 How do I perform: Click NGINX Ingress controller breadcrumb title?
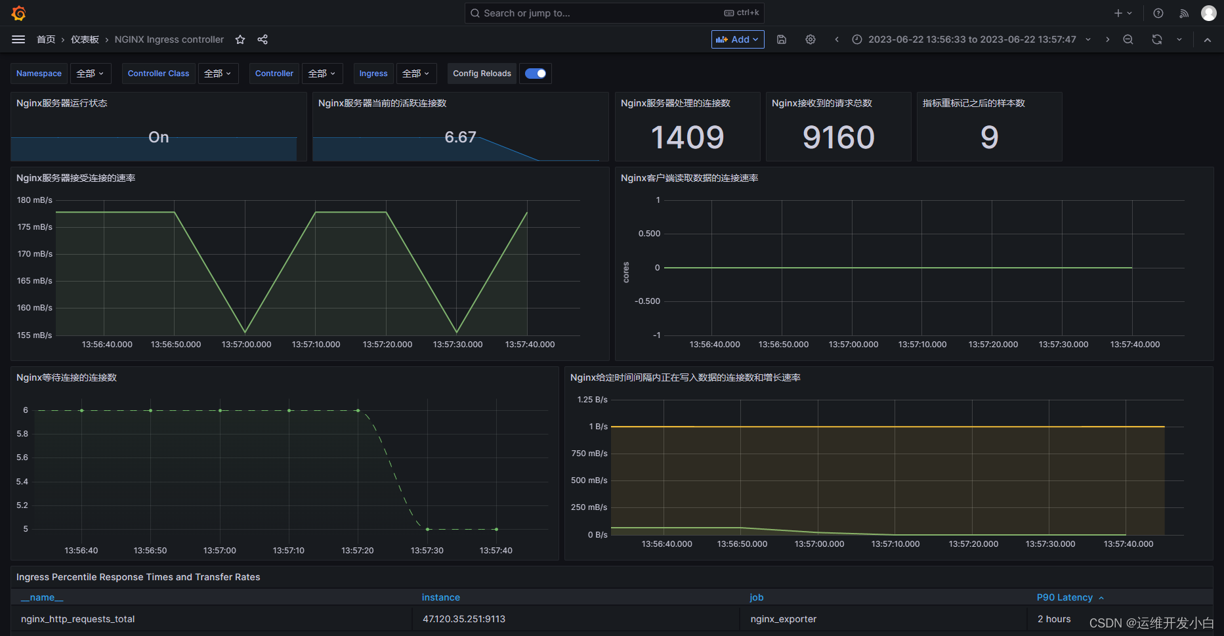[x=169, y=39]
